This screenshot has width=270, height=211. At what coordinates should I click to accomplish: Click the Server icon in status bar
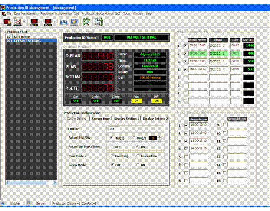tap(29, 203)
